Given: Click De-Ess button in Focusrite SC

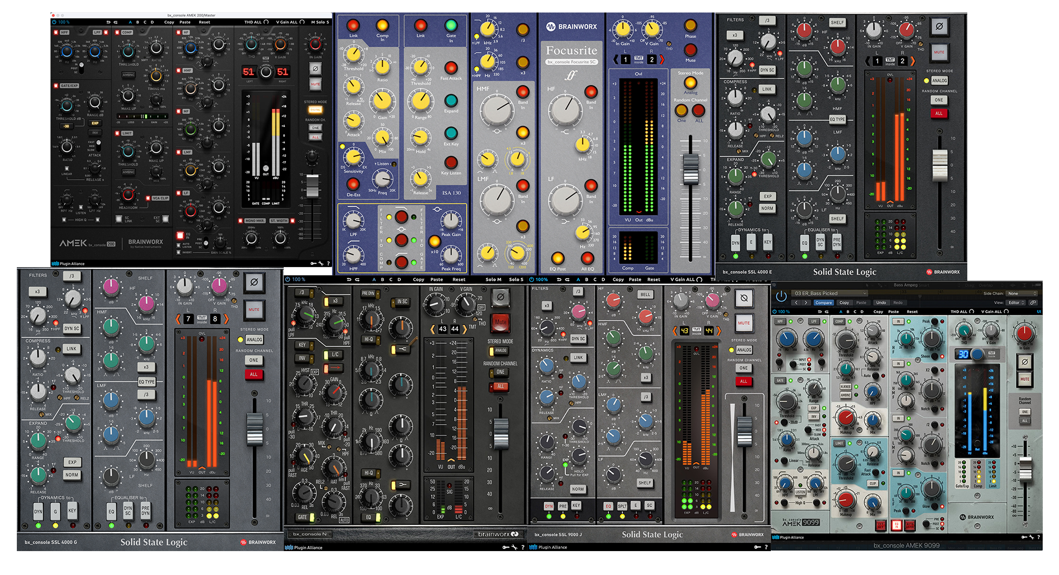Looking at the screenshot, I should [x=353, y=185].
